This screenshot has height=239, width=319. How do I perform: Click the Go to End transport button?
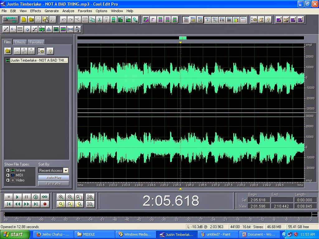[x=36, y=204]
